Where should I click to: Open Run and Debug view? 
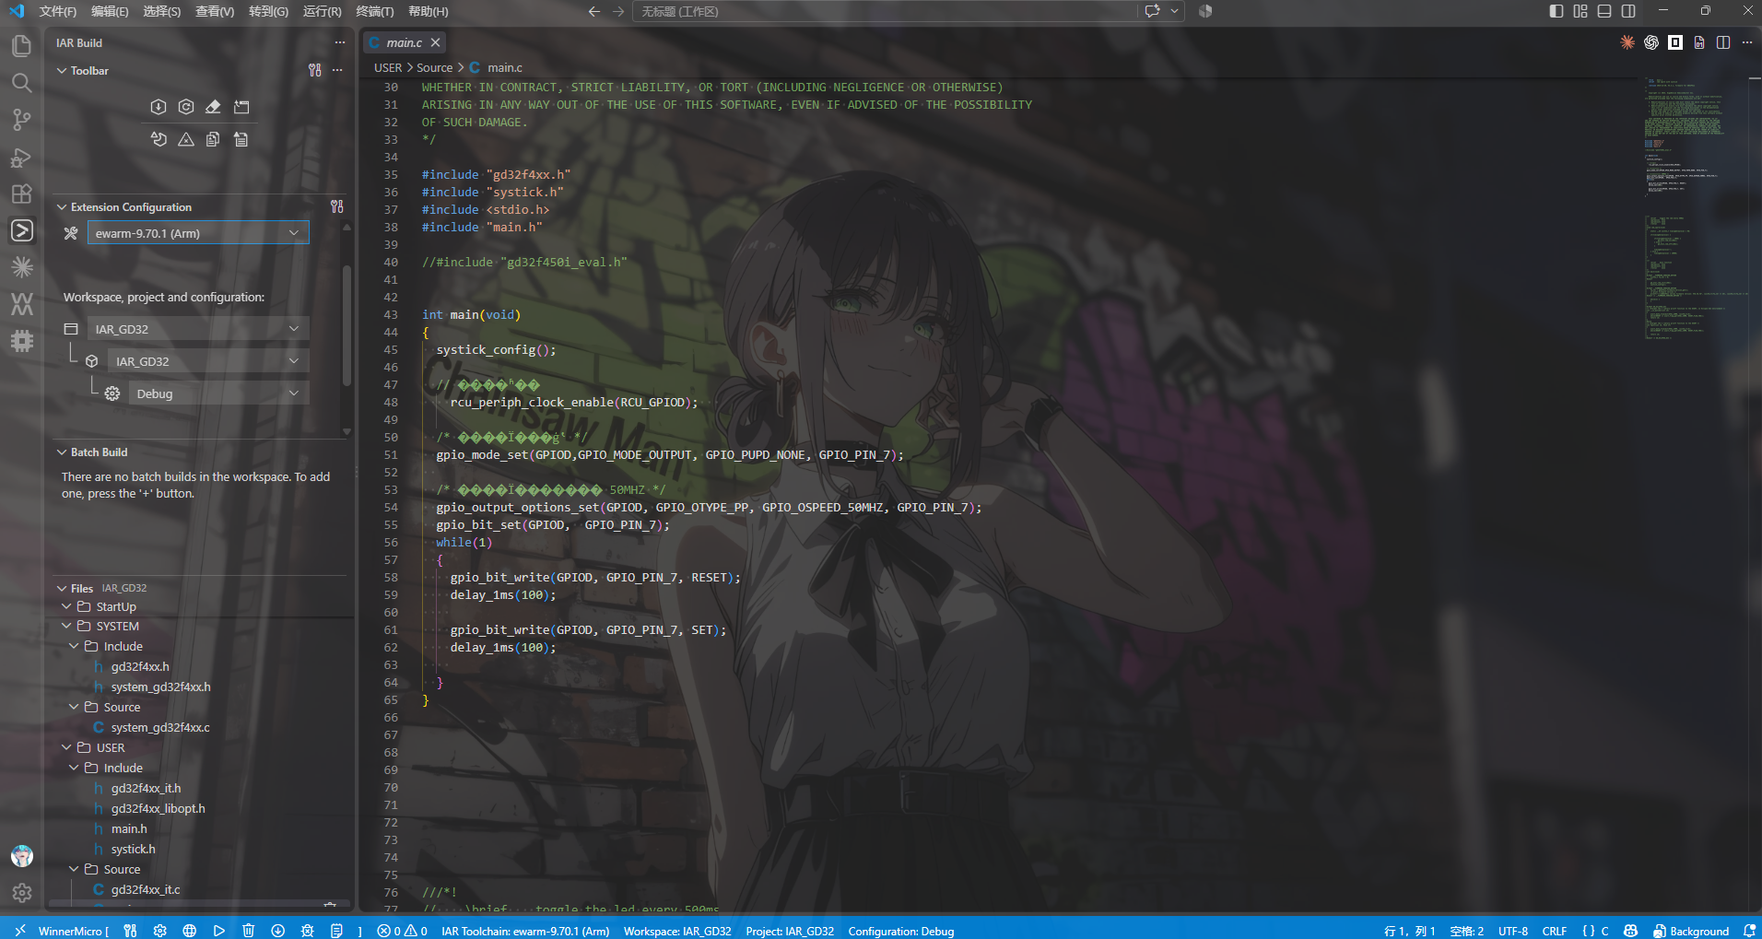(21, 158)
